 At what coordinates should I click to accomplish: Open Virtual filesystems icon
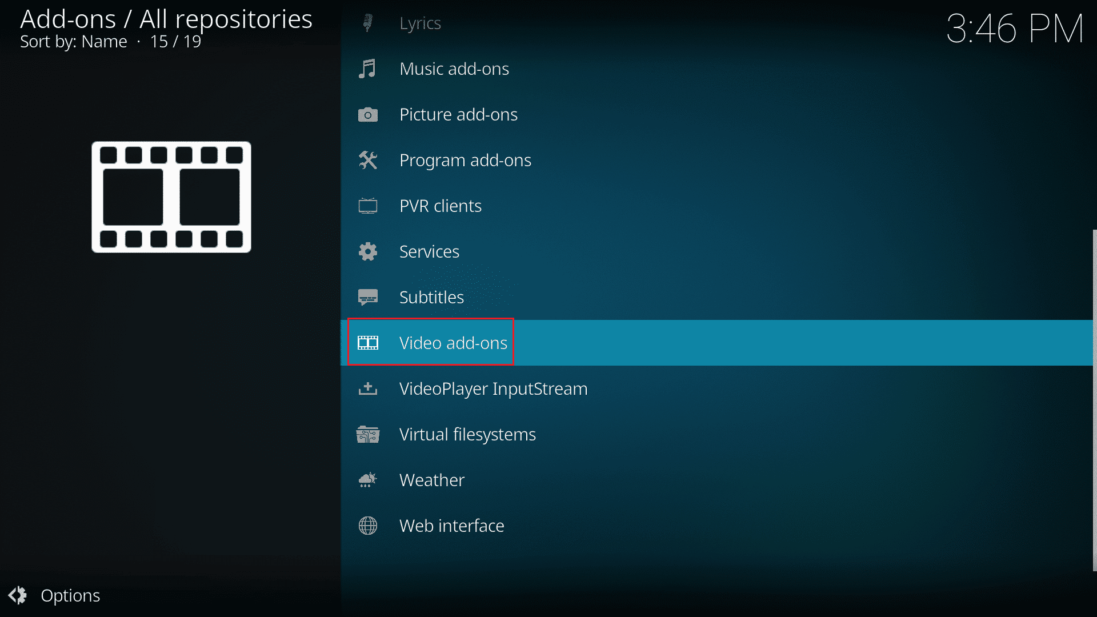click(x=369, y=434)
